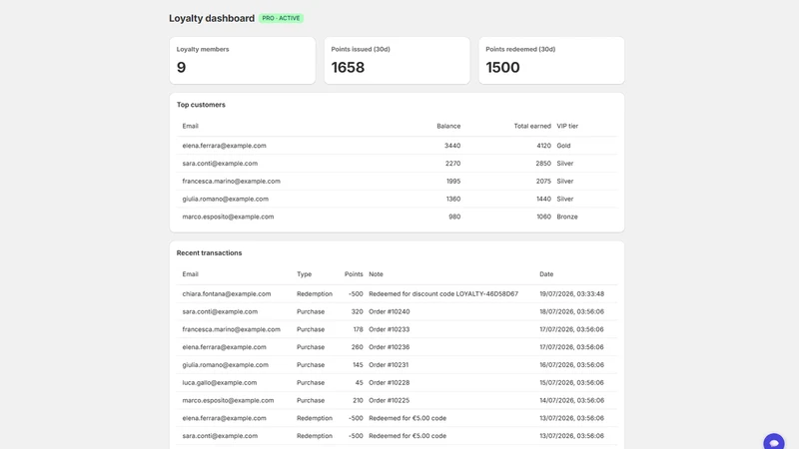Click Purchase type in luca.gallo row
The image size is (799, 449).
tap(311, 383)
